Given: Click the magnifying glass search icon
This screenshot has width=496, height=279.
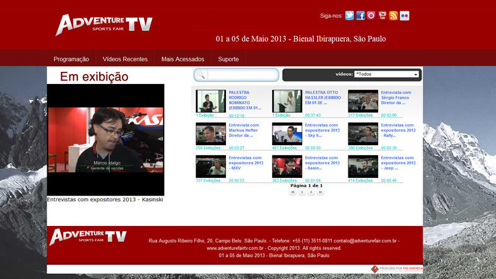Looking at the screenshot, I should tap(201, 75).
